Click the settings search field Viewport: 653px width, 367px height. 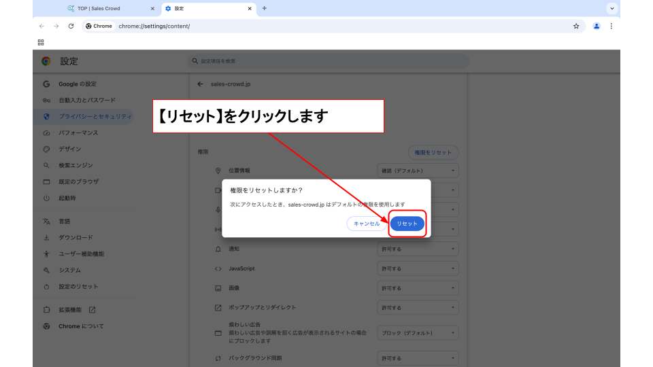328,61
